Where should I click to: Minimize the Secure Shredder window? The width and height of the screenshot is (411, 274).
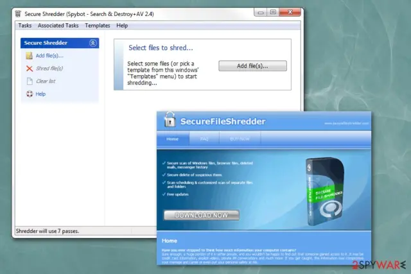[x=261, y=12]
